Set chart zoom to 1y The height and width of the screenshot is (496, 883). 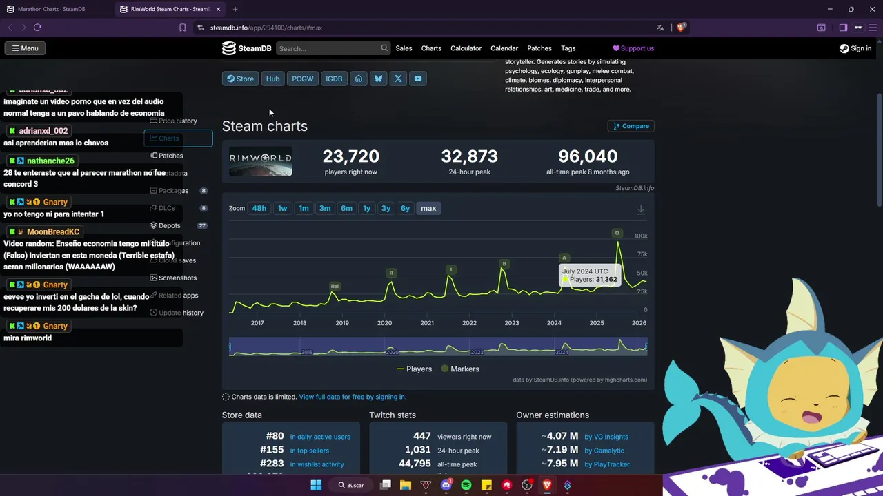[367, 208]
